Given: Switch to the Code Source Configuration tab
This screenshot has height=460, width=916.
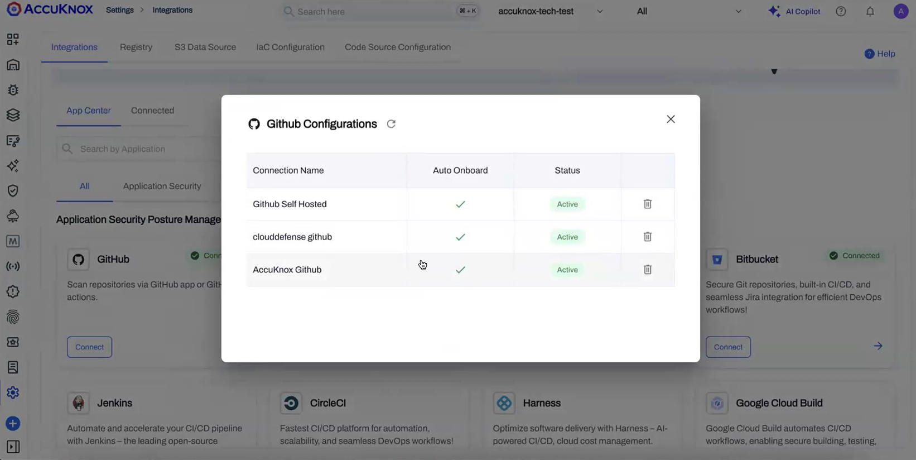Looking at the screenshot, I should (x=398, y=47).
